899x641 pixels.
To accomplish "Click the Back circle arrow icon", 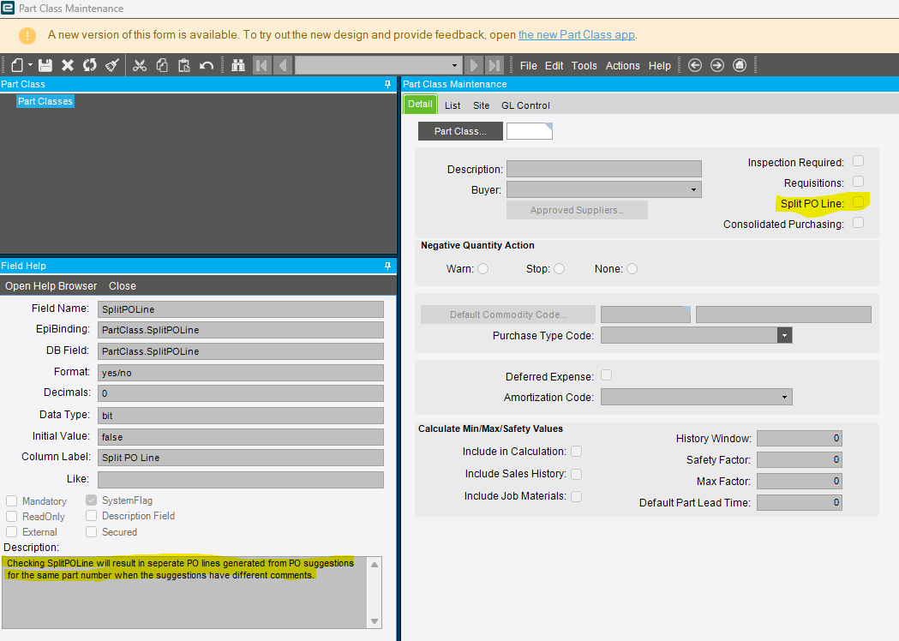I will point(695,65).
